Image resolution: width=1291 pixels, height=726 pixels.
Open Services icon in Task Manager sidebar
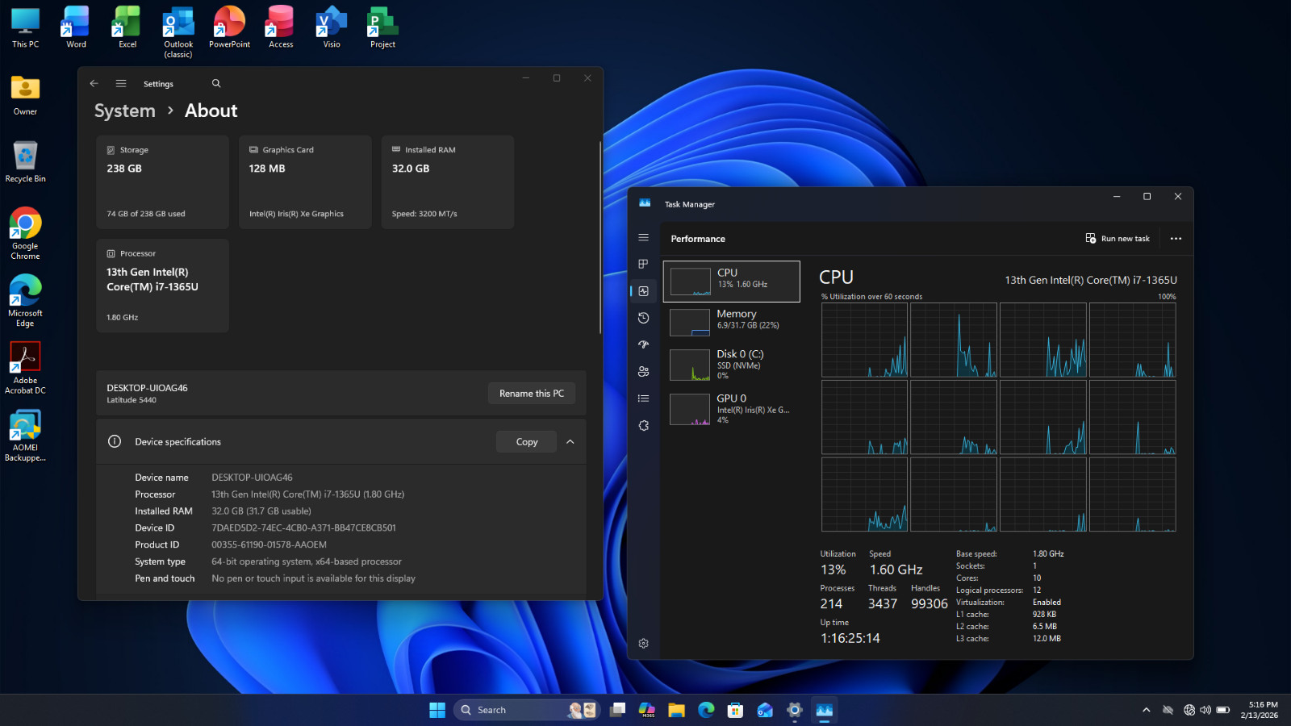pyautogui.click(x=643, y=426)
